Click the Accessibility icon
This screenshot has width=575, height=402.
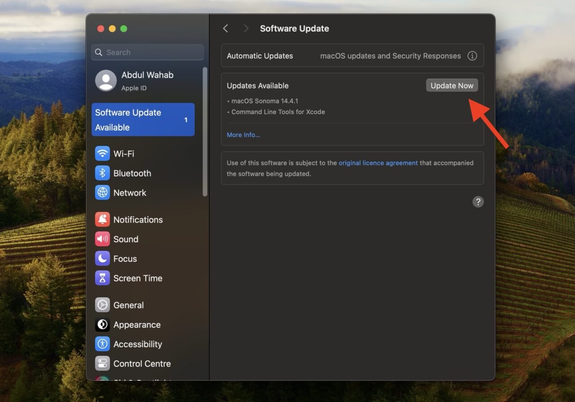click(x=102, y=344)
